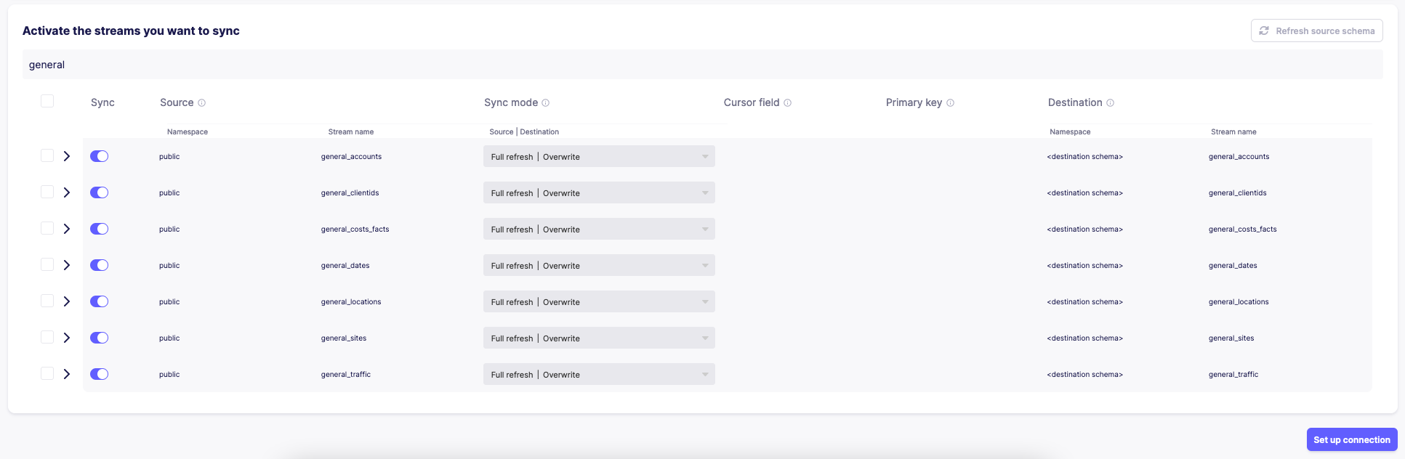The height and width of the screenshot is (459, 1405).
Task: Turn off sync for general_costs_facts
Action: point(100,229)
